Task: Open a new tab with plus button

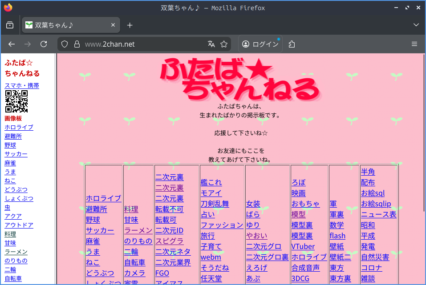Action: pos(130,25)
